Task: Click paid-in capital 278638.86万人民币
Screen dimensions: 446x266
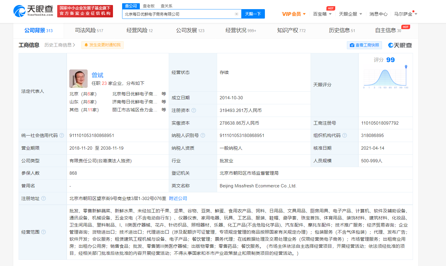Action: 239,123
